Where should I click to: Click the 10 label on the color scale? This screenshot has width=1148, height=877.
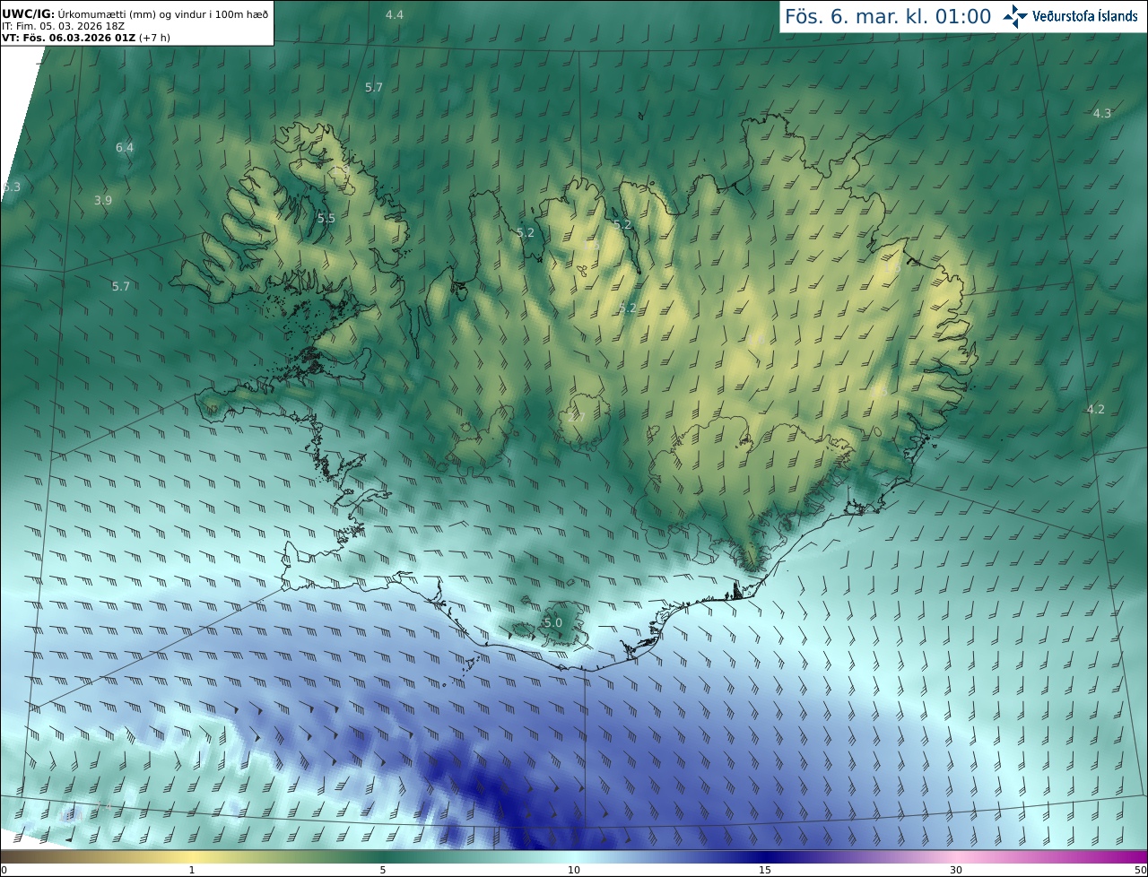574,870
